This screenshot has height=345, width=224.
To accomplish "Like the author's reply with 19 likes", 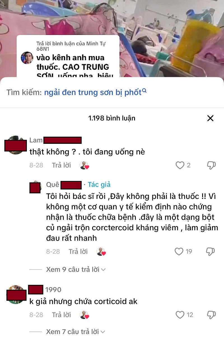I will pos(179,252).
